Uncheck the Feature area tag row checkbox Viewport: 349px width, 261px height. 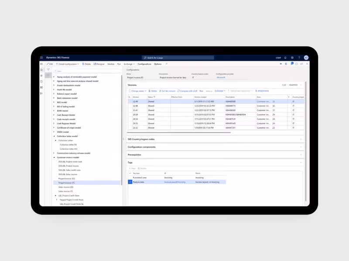tap(130, 182)
